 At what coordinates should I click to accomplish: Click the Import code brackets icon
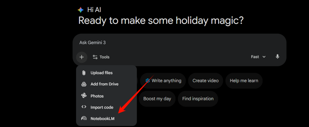tap(84, 107)
